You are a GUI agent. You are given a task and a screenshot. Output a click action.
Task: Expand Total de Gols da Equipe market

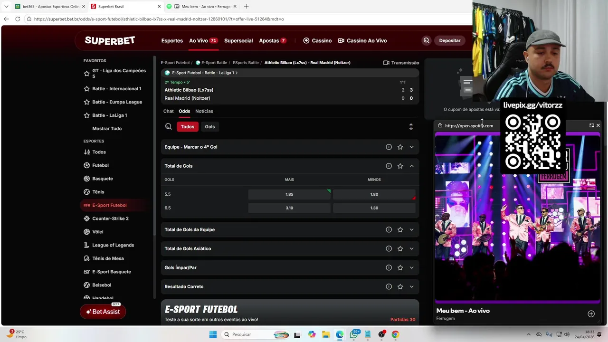pos(411,229)
